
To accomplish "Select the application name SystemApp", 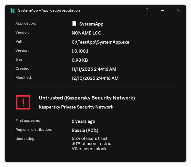I will click(91, 24).
